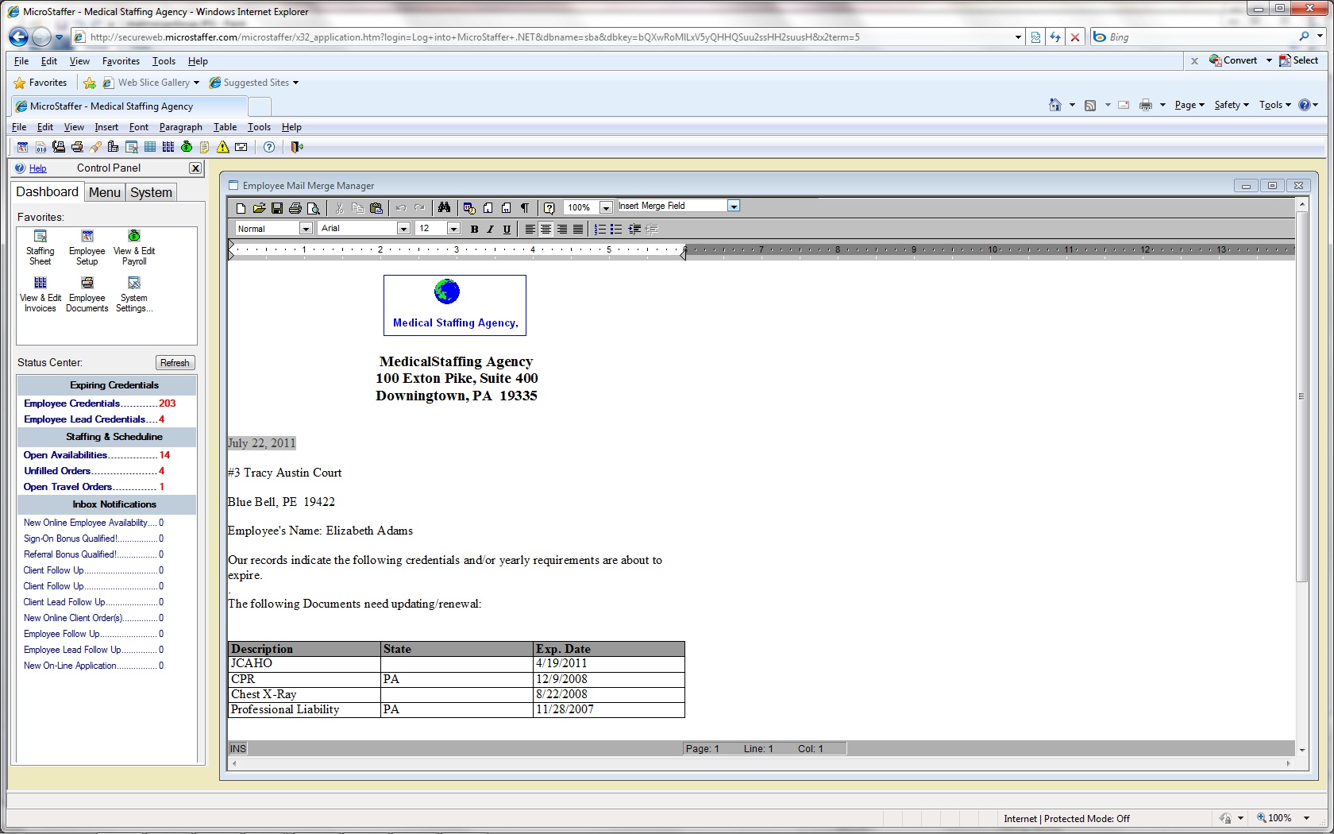1334x834 pixels.
Task: Open the print preview icon
Action: (x=314, y=208)
